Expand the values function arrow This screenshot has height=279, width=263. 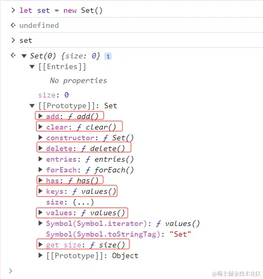(x=41, y=213)
